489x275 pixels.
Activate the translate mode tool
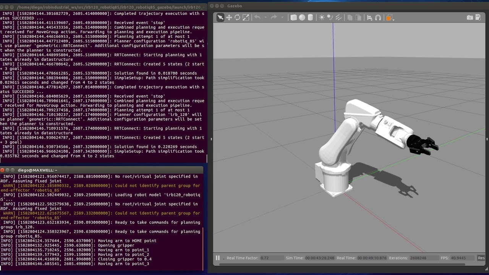[229, 18]
